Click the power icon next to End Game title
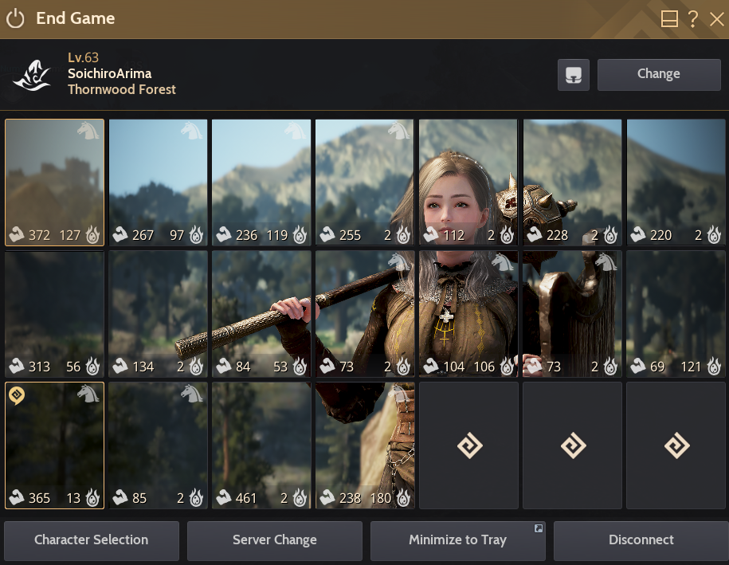 click(16, 18)
